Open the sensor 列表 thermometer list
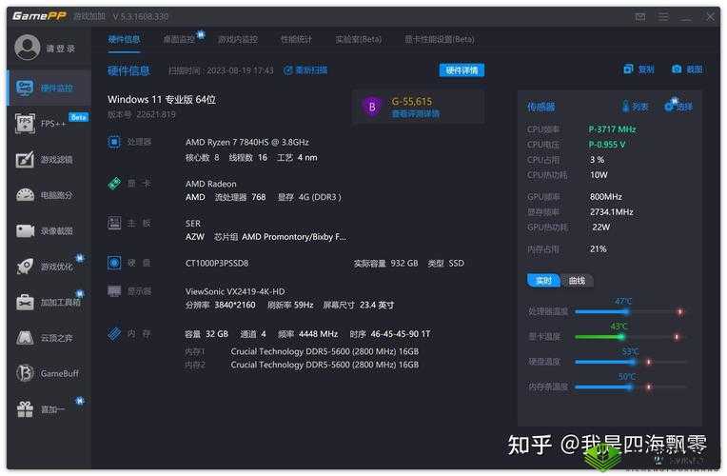The width and height of the screenshot is (727, 476). pyautogui.click(x=636, y=107)
